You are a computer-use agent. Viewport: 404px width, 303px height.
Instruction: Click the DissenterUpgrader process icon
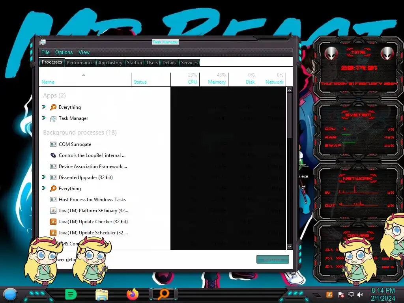tap(53, 178)
